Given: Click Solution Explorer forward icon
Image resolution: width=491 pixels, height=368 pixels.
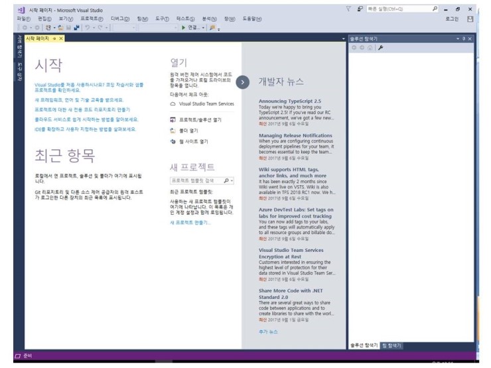Looking at the screenshot, I should tap(362, 48).
